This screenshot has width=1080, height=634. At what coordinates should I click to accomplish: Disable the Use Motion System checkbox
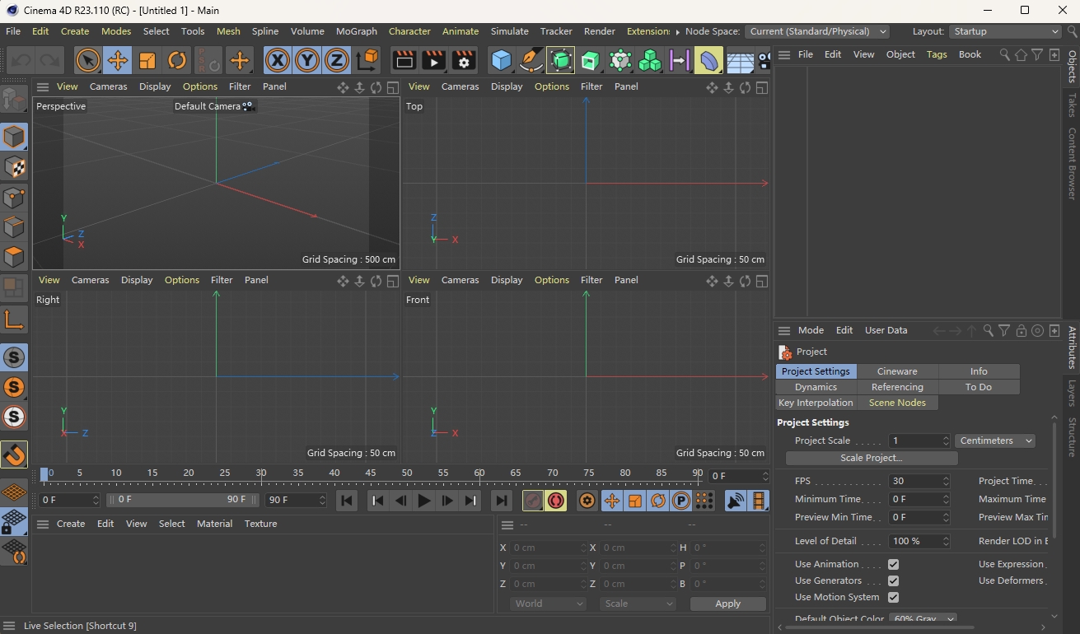pos(893,598)
